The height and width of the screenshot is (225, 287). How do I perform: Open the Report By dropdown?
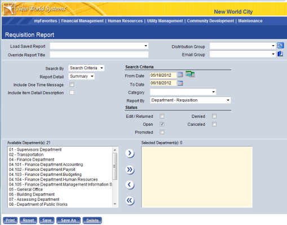[x=191, y=100]
